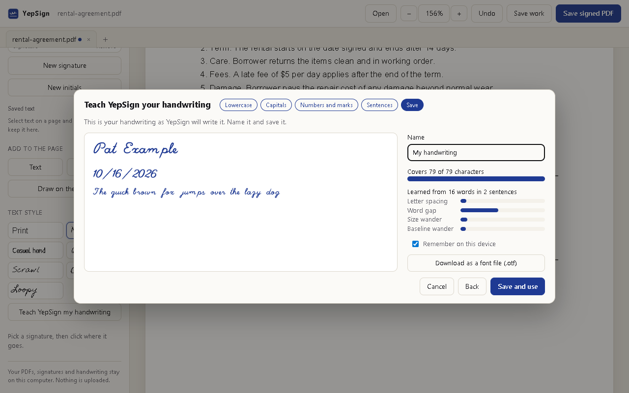Click Teach YepSign my handwriting button

click(x=64, y=312)
